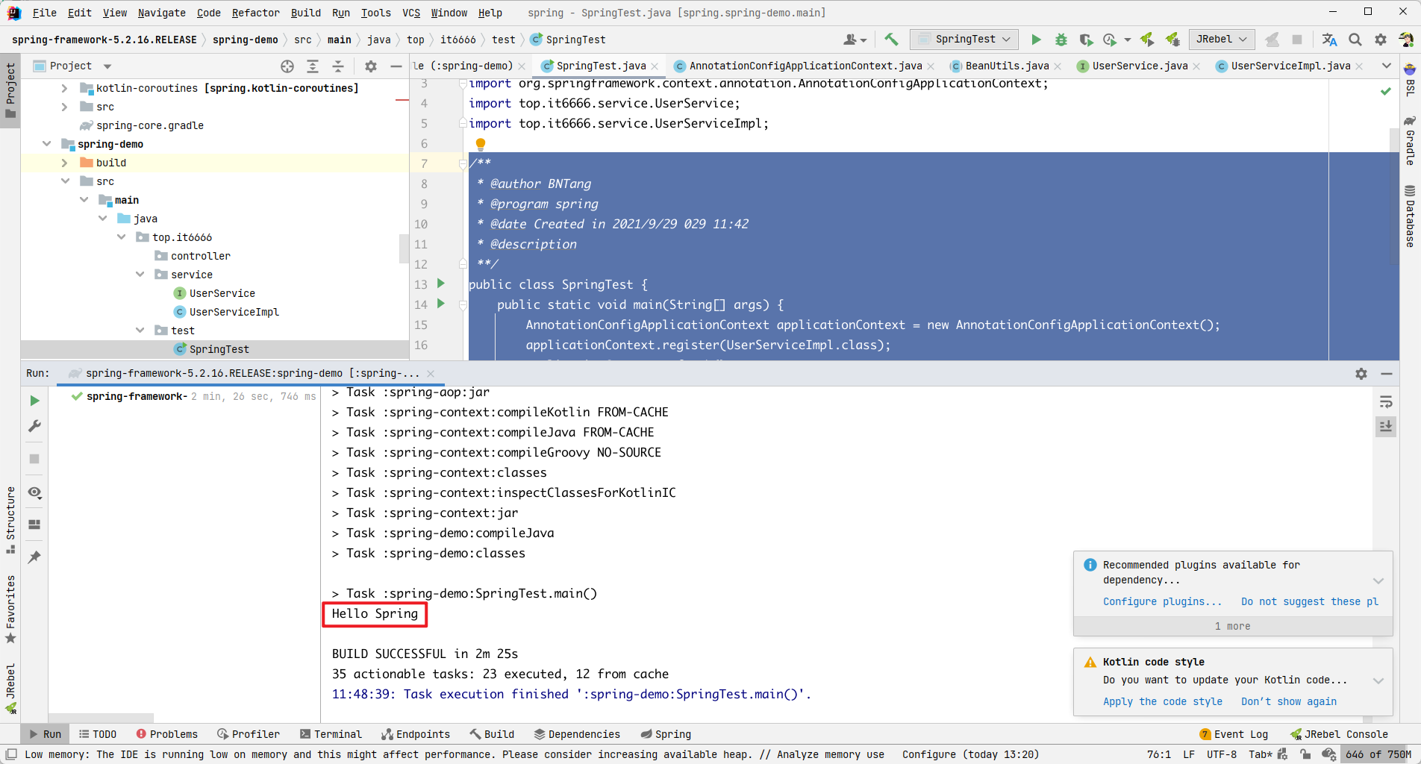Click the gutter run icon at line 14

[x=441, y=304]
